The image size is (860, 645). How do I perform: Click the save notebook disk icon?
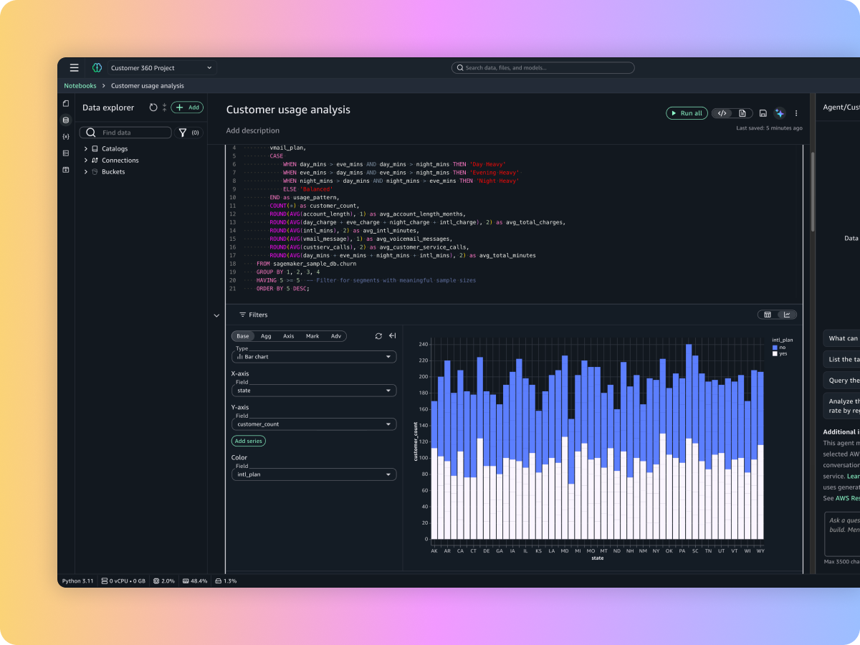click(763, 113)
